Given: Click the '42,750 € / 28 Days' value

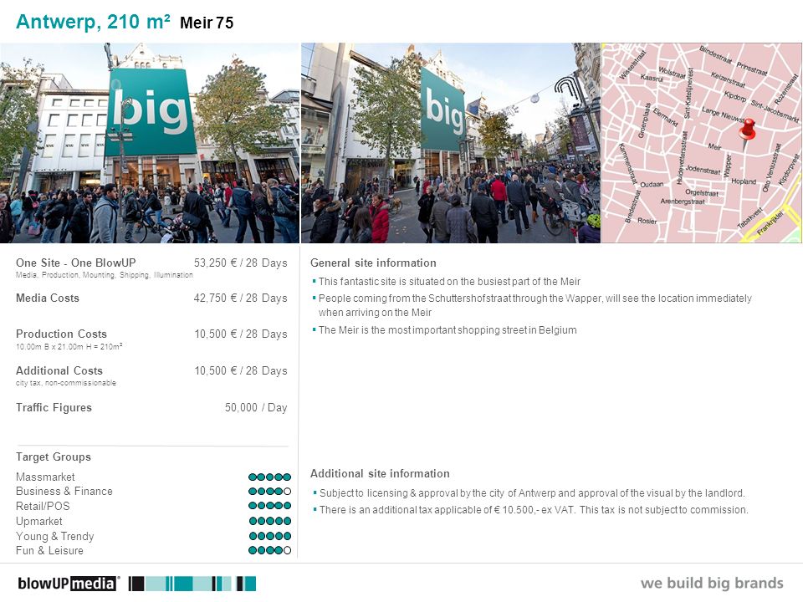Looking at the screenshot, I should click(x=240, y=298).
